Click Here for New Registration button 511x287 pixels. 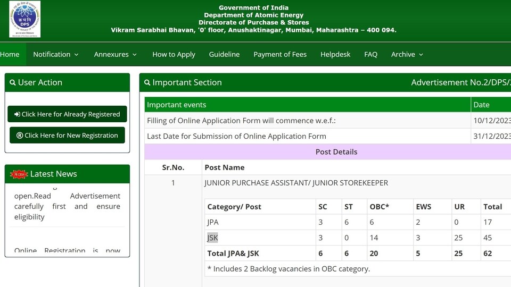[67, 136]
